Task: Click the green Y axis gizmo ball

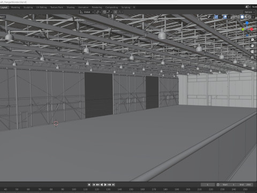Action: click(243, 29)
